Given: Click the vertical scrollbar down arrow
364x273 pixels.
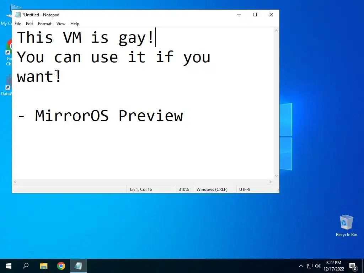Looking at the screenshot, I should [276, 176].
